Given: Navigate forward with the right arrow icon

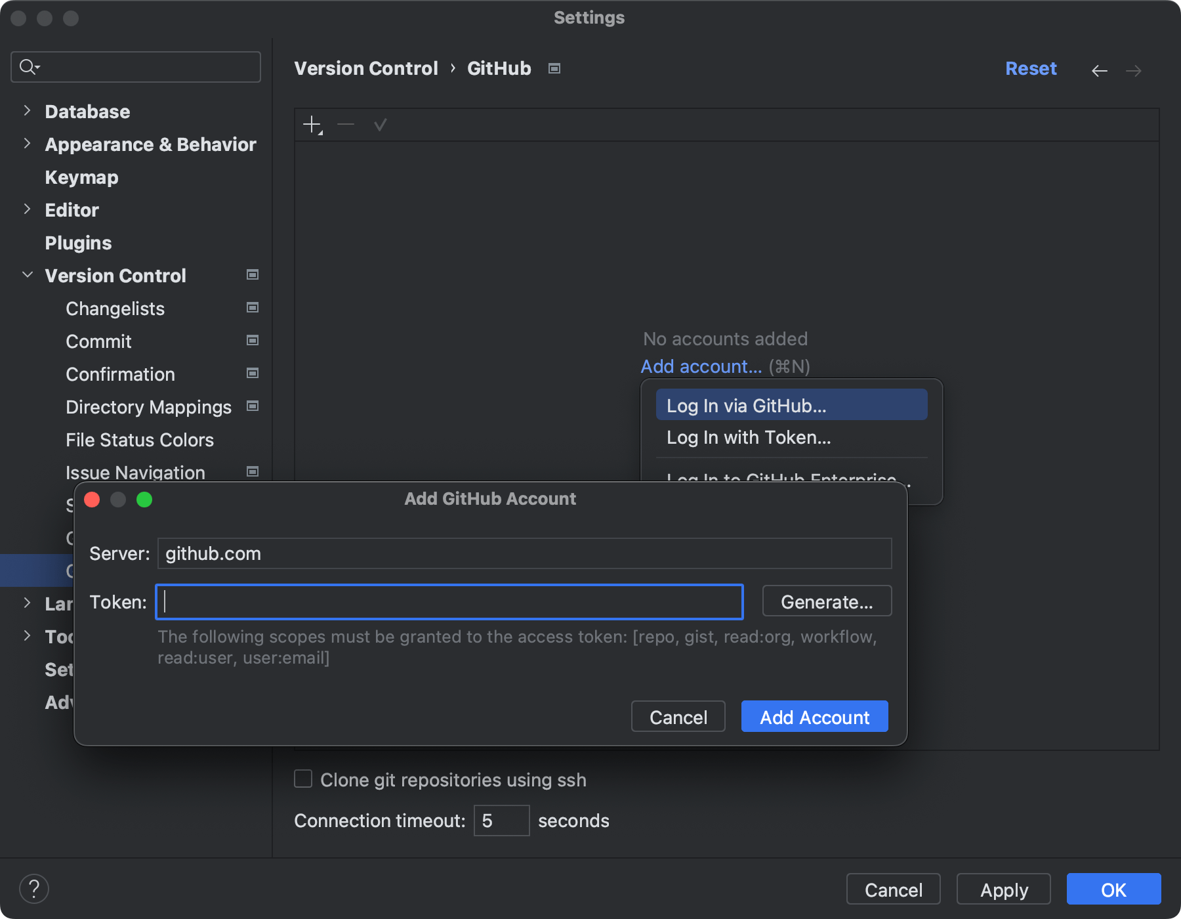Looking at the screenshot, I should [1134, 70].
